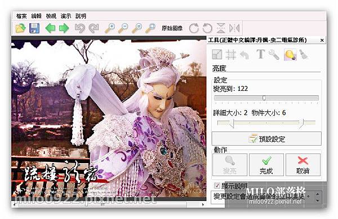Click the image preview canvas

click(109, 119)
